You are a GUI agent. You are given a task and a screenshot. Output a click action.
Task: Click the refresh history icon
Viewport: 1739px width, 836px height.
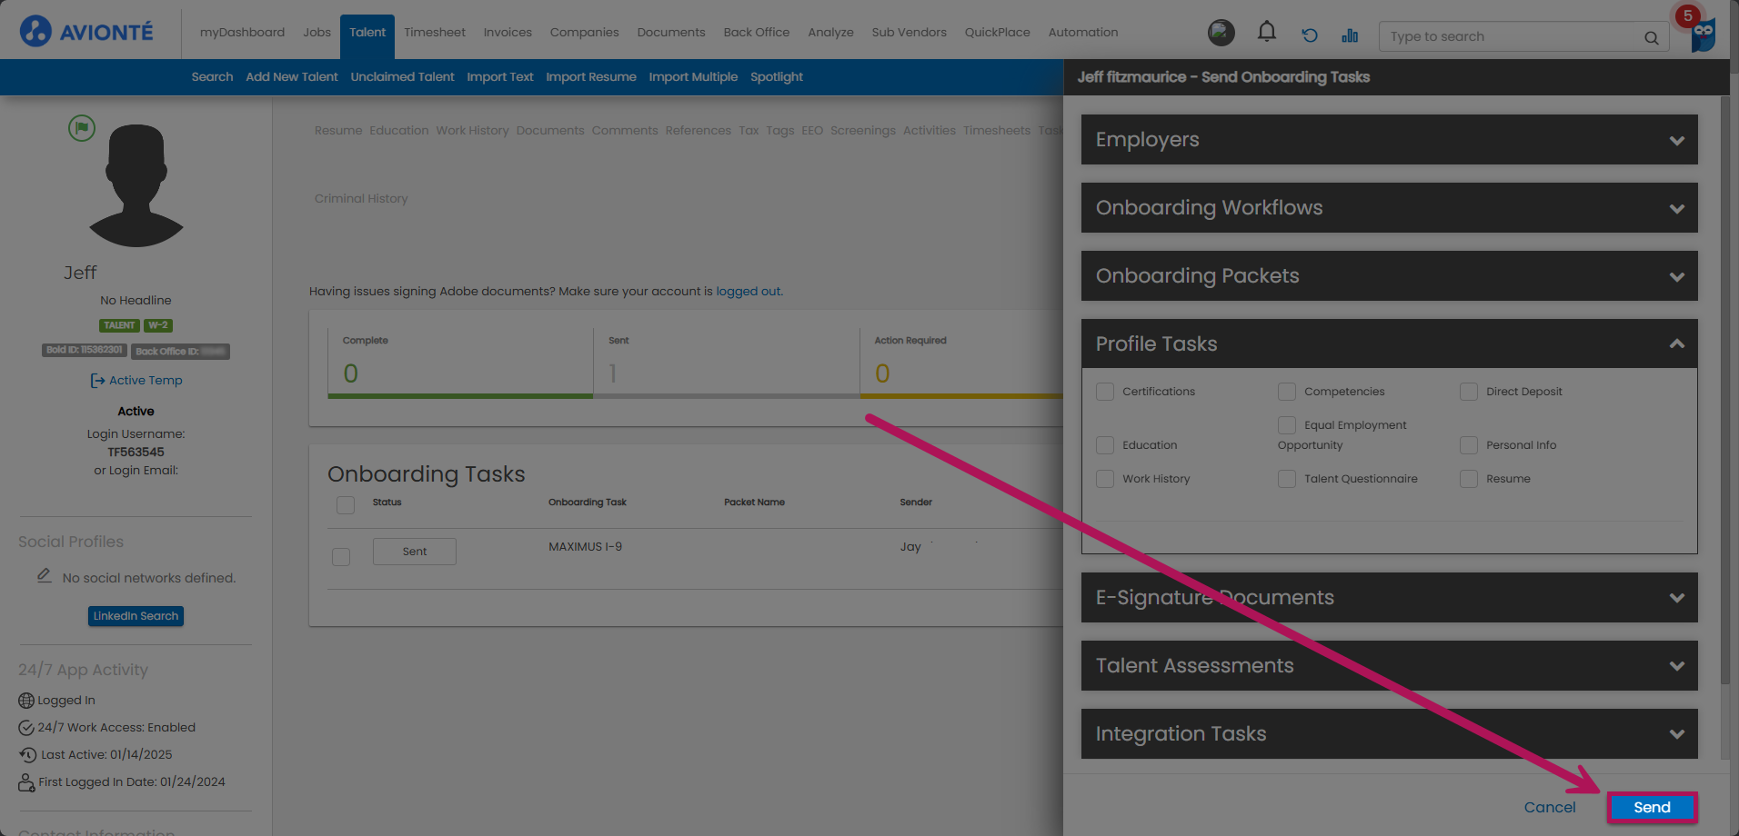click(x=1310, y=35)
